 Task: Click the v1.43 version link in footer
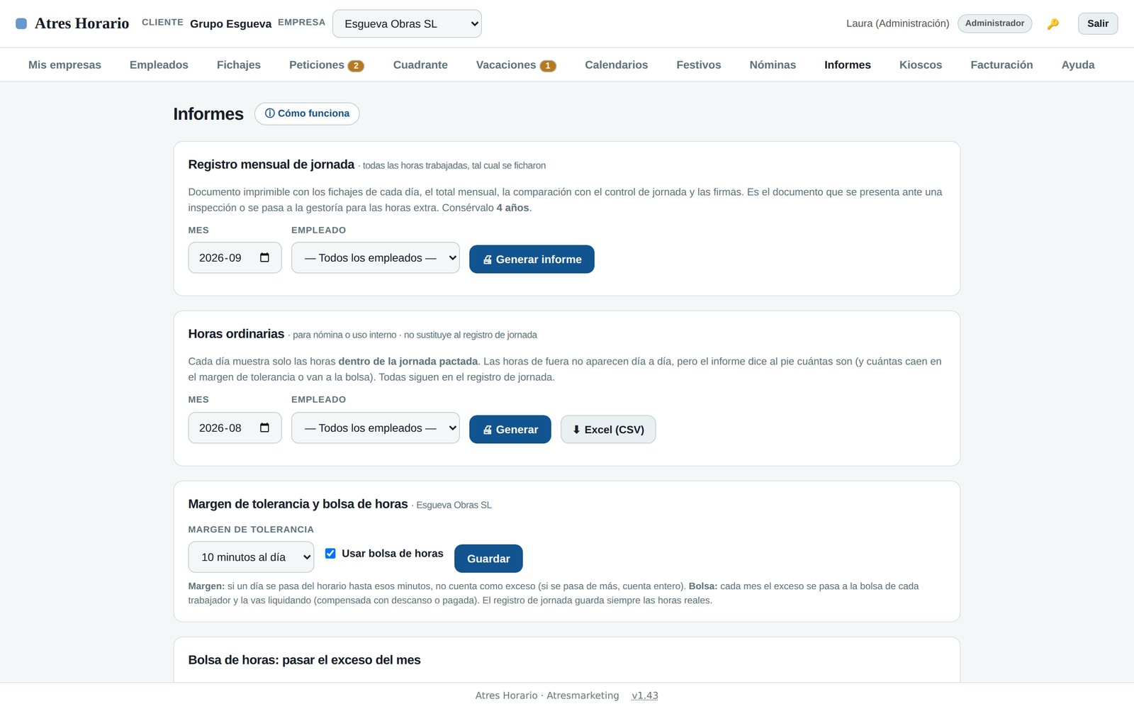point(645,696)
